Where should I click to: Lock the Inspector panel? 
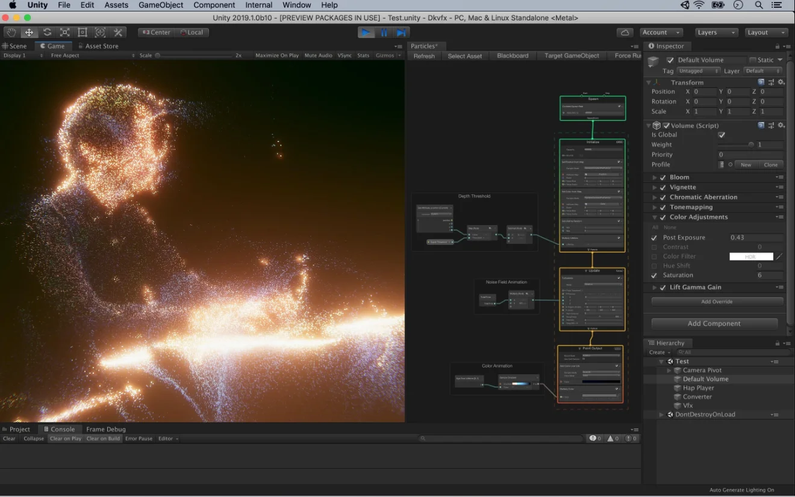776,46
